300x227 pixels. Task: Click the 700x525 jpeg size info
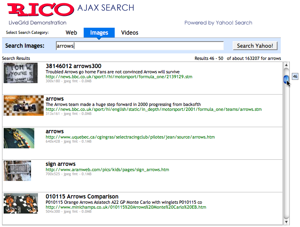[x=69, y=174]
